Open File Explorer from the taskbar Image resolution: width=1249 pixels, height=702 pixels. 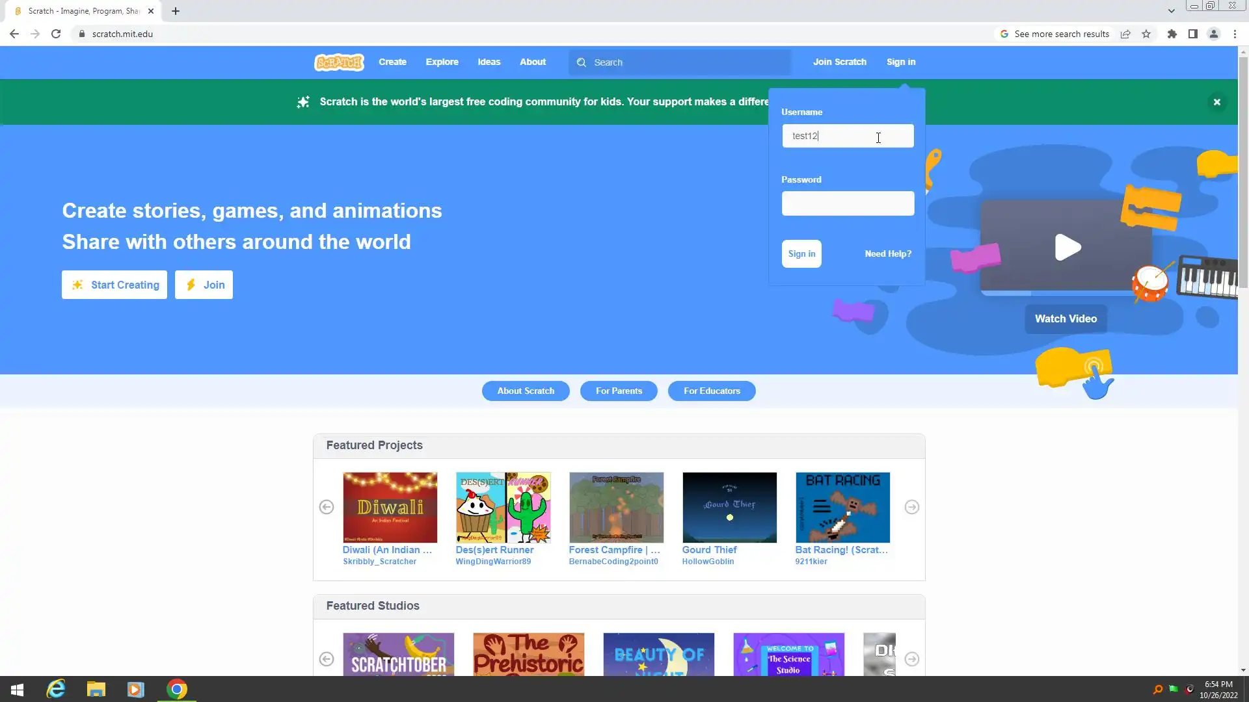[96, 689]
